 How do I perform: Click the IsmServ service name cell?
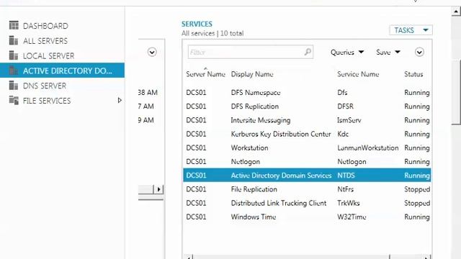coord(349,120)
